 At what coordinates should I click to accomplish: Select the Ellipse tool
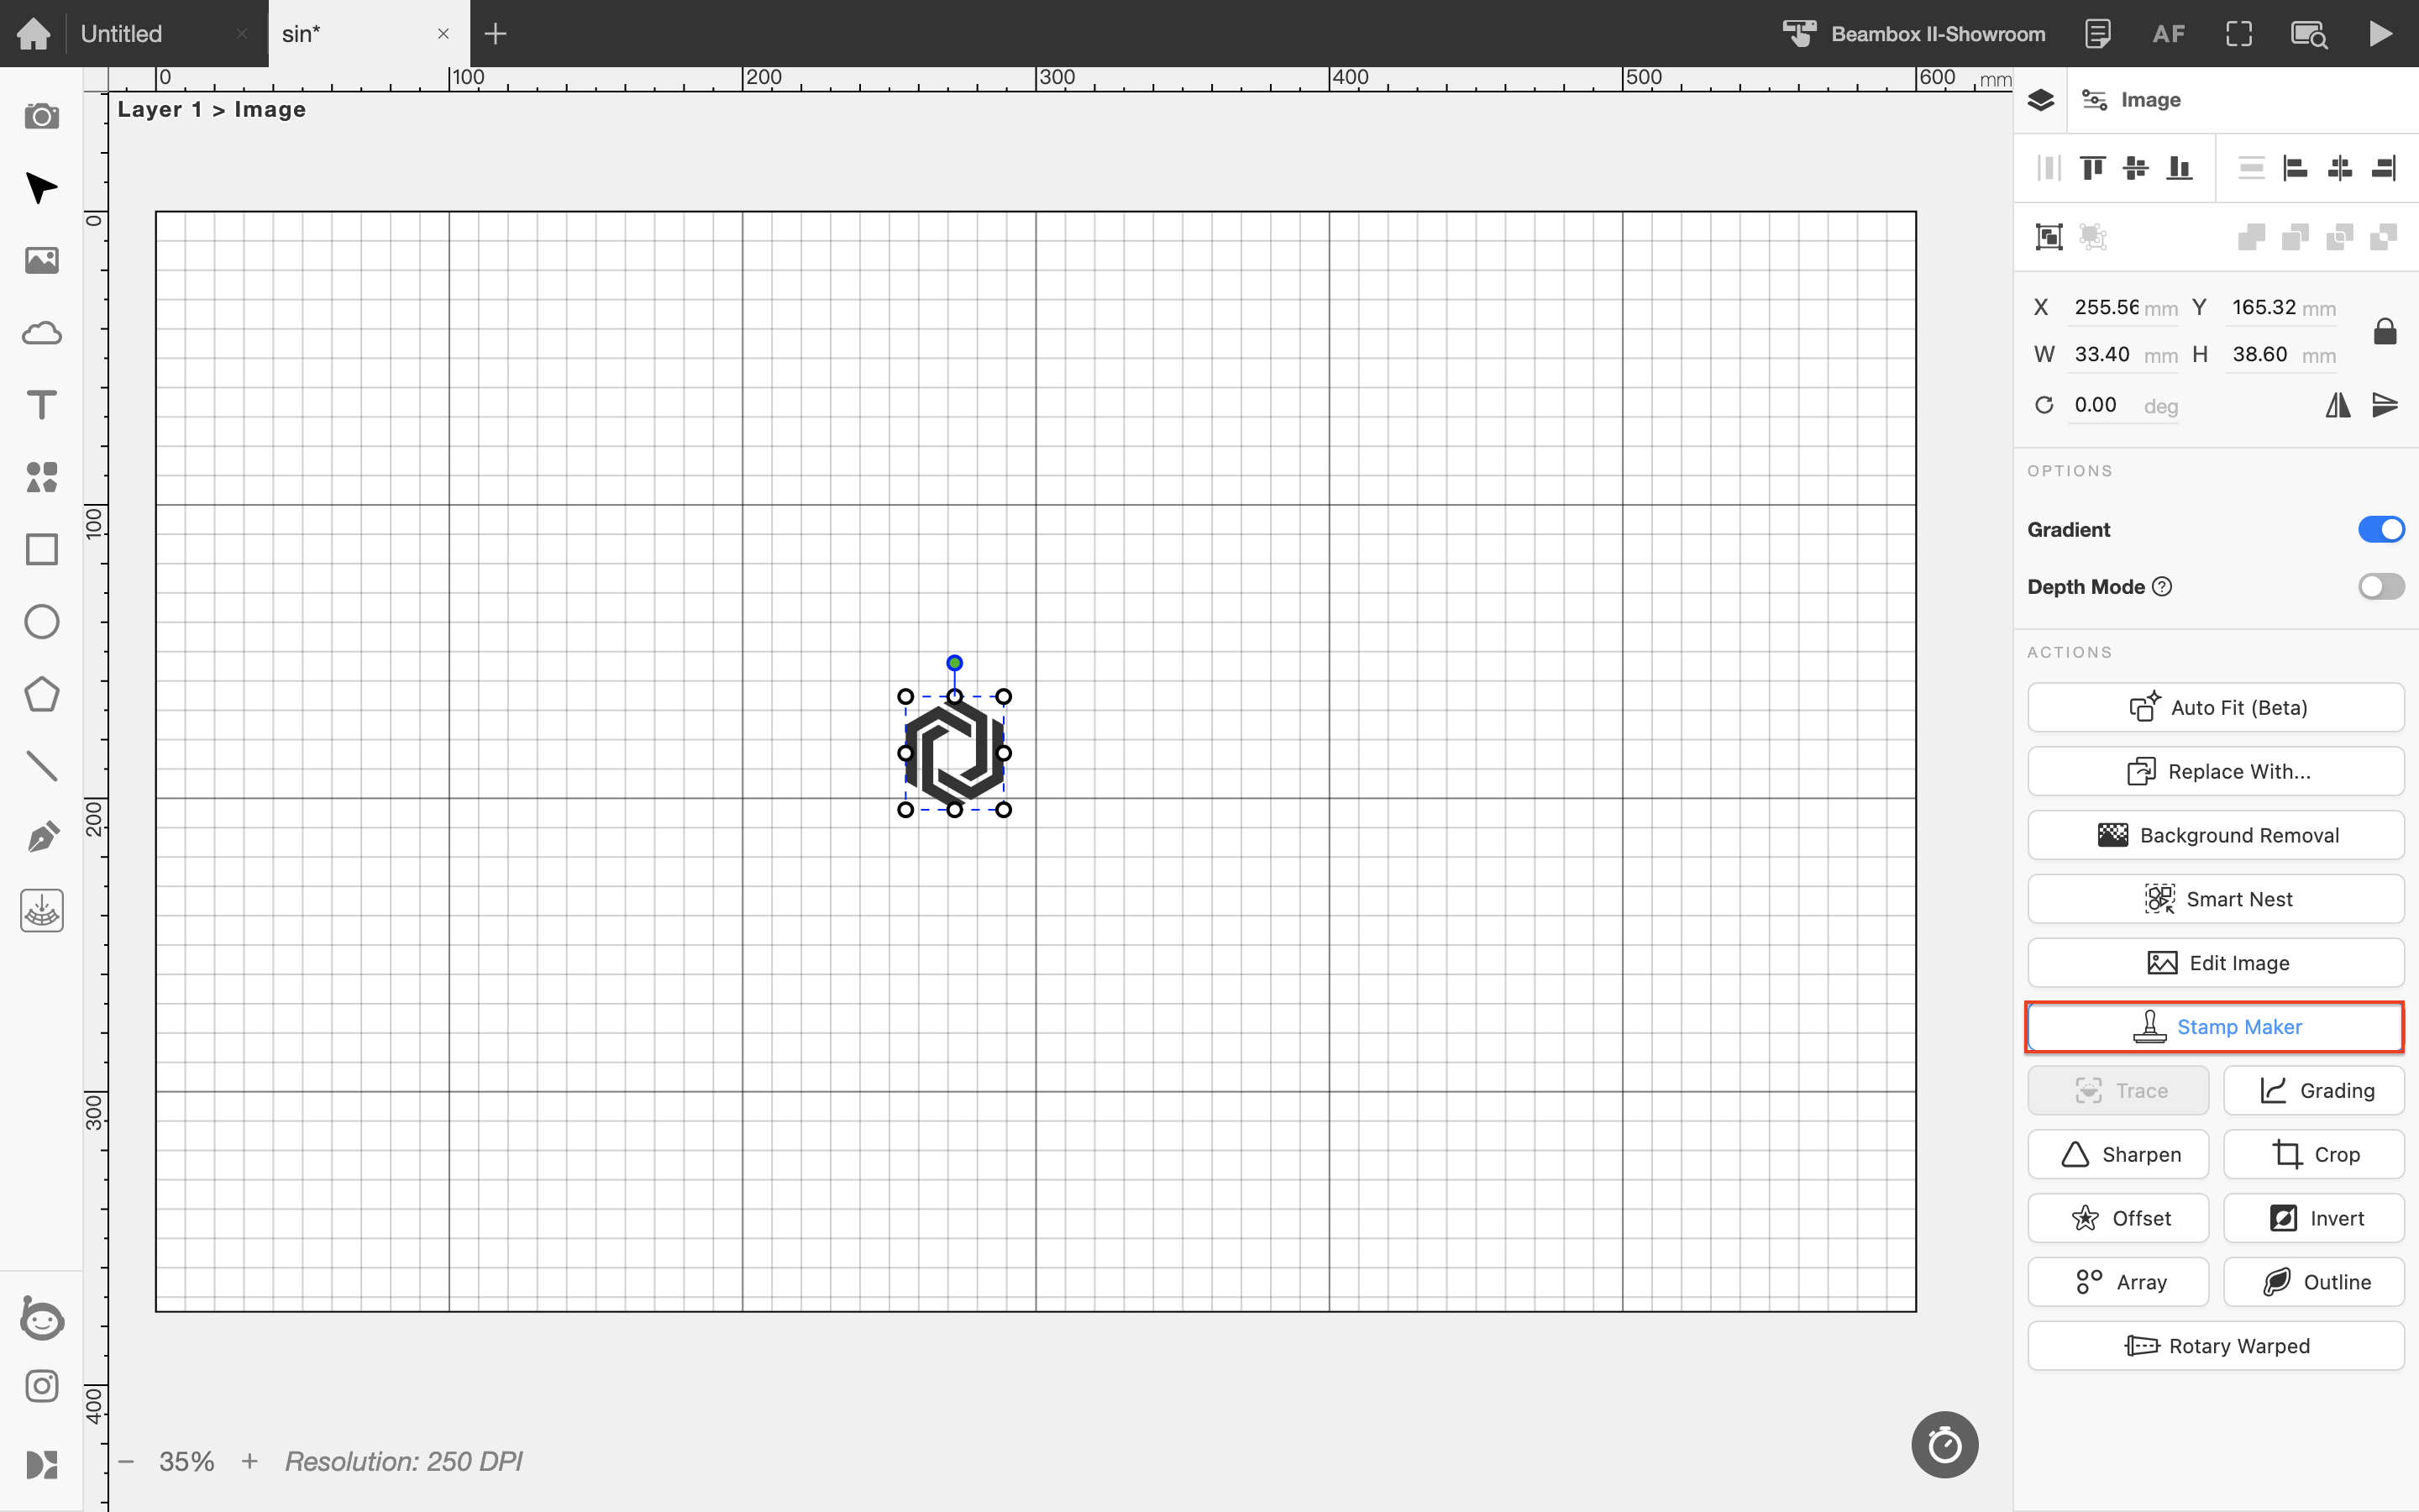point(41,621)
